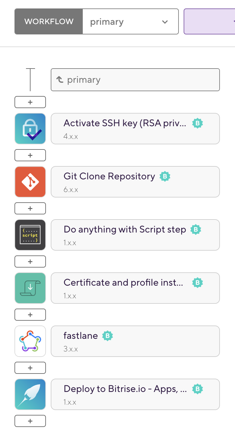Click the verified badge beside Git Clone Repository
This screenshot has width=235, height=433.
pos(165,176)
